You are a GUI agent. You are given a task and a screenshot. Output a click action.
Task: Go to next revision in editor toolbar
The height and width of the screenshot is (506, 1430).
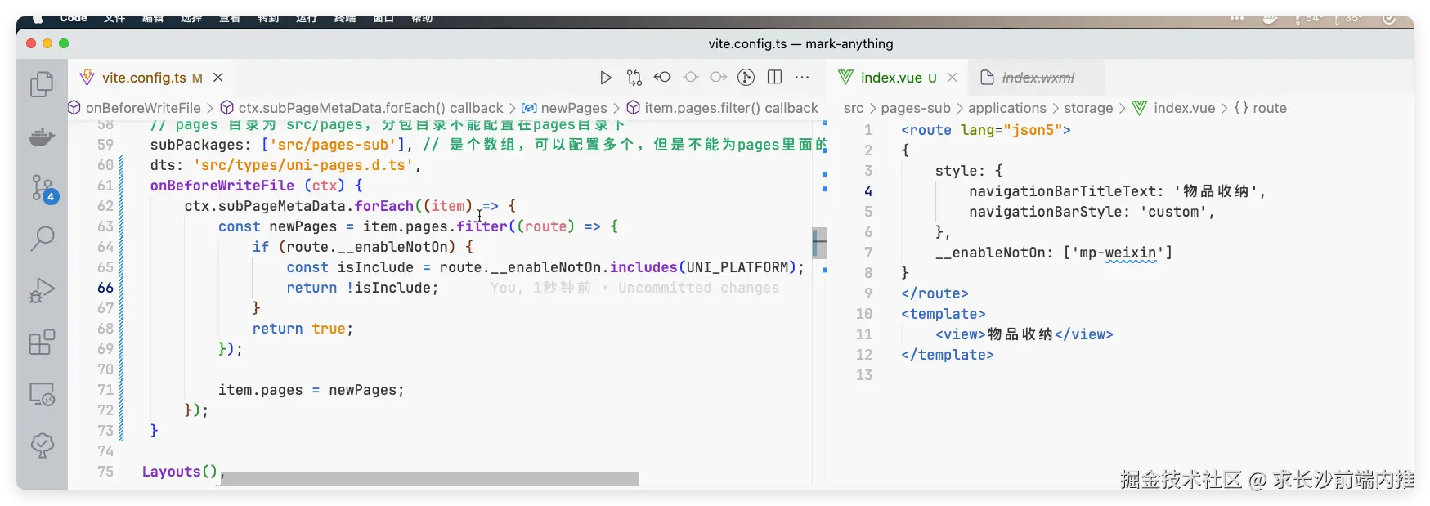pyautogui.click(x=719, y=77)
